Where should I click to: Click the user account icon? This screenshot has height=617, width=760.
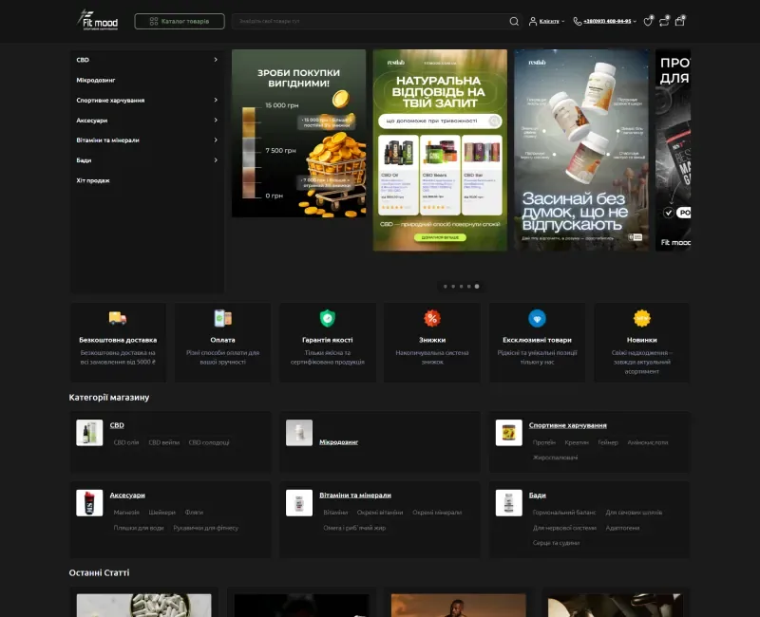click(533, 21)
